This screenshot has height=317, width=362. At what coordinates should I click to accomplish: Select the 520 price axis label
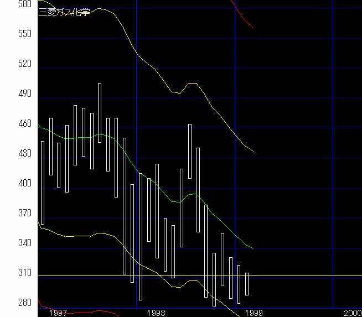coord(10,64)
